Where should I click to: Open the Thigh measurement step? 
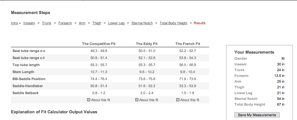click(x=97, y=23)
